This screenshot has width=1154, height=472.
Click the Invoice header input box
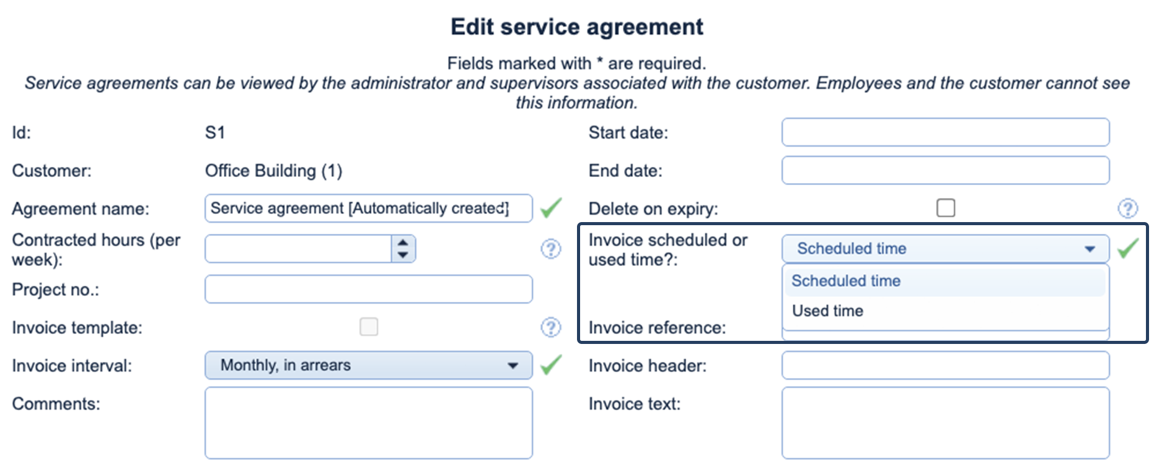(x=945, y=365)
